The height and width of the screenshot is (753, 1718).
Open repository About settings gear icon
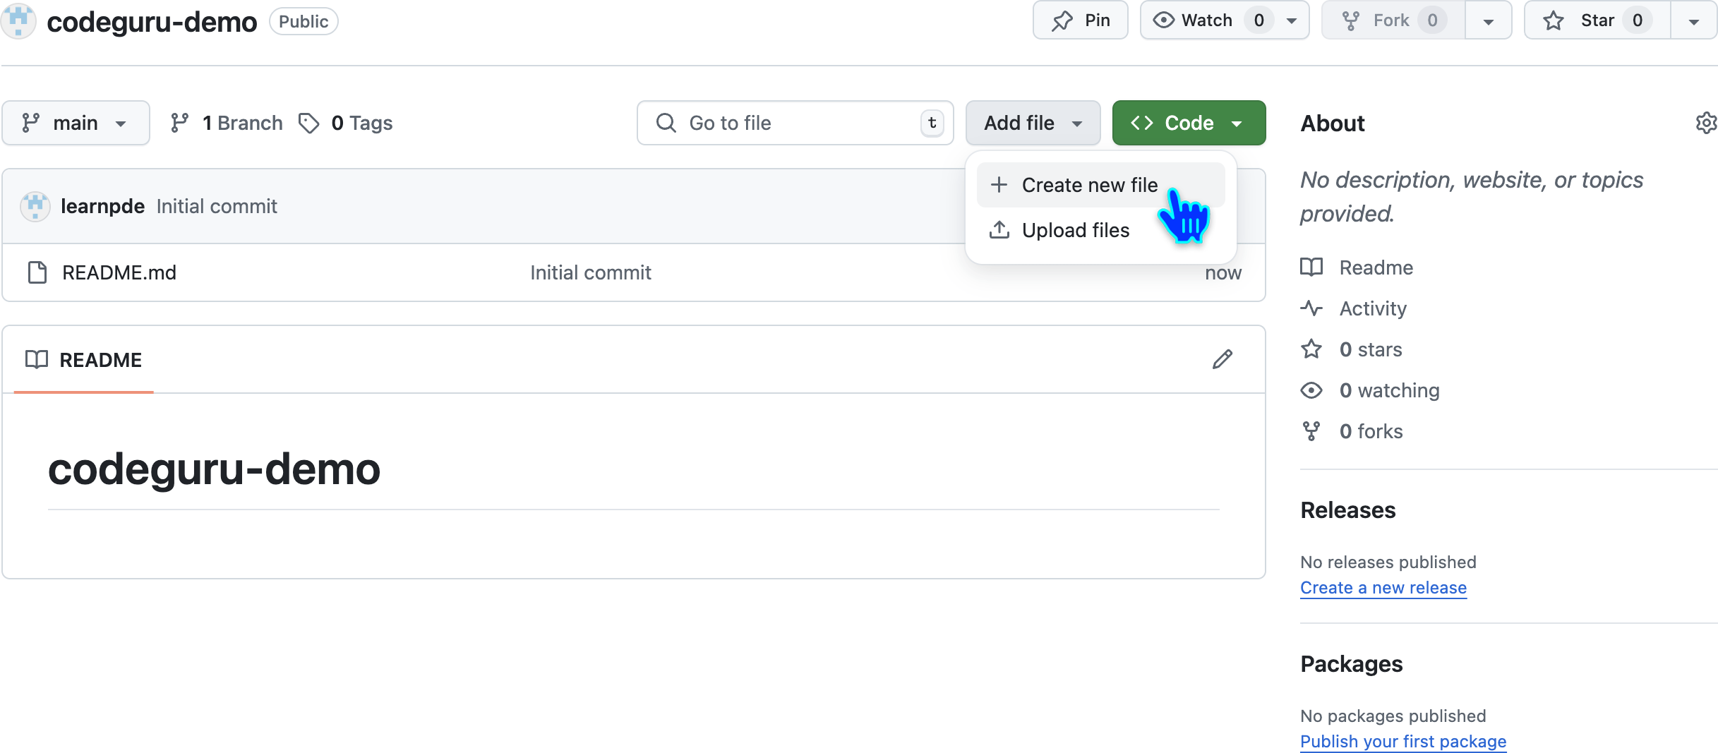click(1705, 123)
